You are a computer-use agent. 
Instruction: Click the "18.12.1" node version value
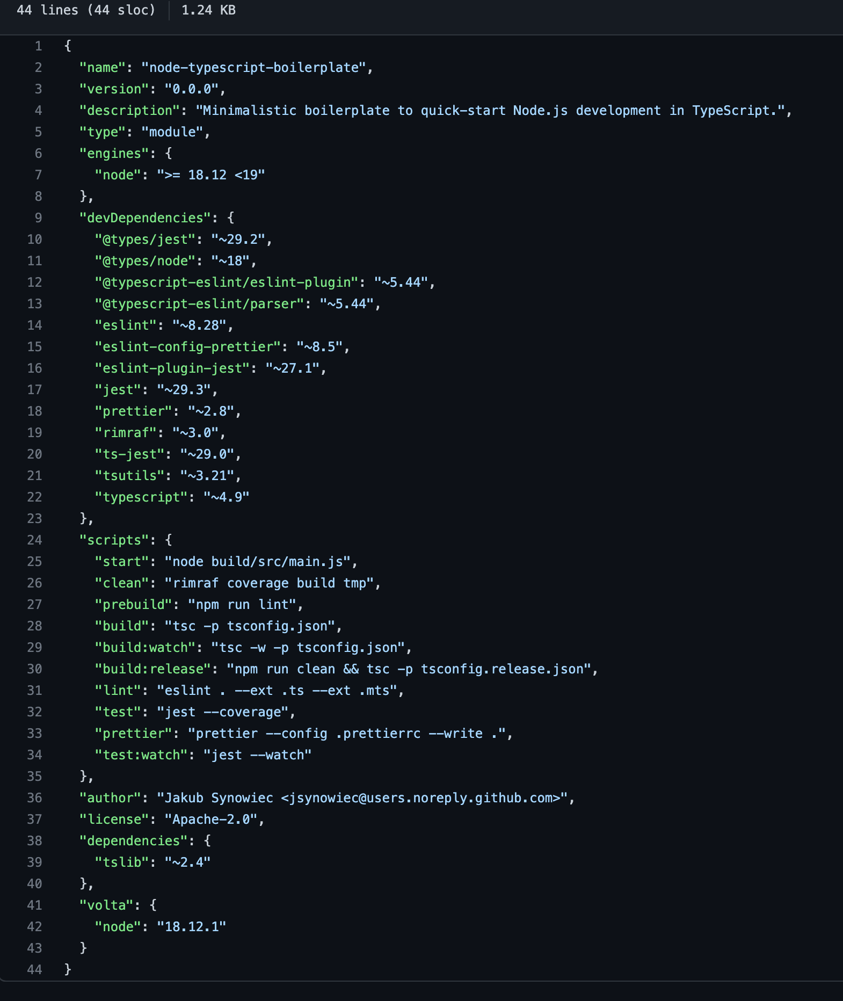192,927
